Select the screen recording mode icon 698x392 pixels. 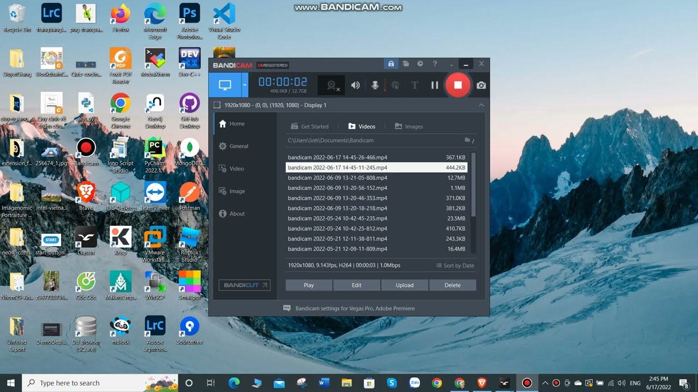click(x=225, y=85)
